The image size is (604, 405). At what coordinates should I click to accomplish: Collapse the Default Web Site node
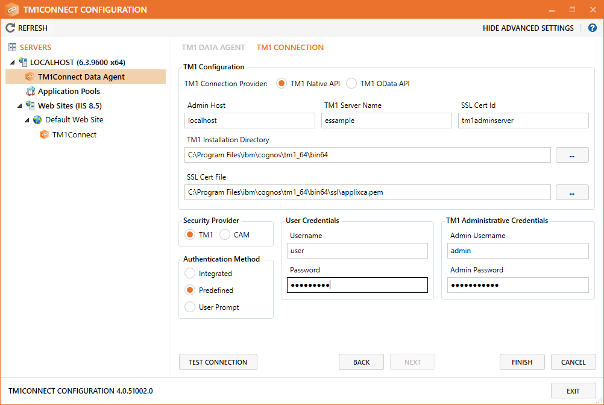point(27,120)
